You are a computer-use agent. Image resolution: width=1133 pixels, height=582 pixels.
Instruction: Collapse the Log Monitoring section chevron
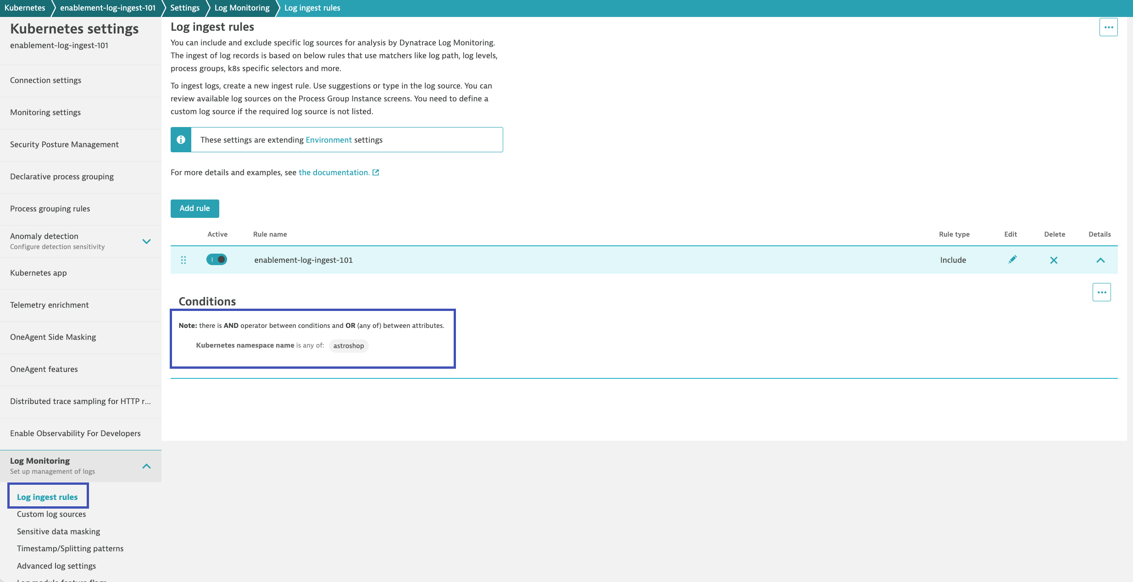pyautogui.click(x=146, y=466)
